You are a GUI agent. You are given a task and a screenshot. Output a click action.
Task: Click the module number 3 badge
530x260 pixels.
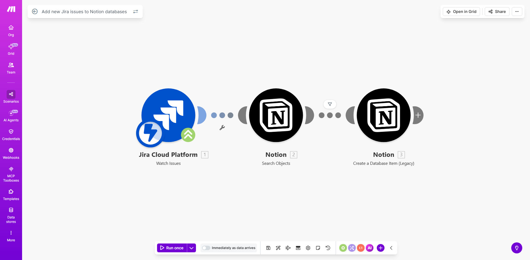401,155
